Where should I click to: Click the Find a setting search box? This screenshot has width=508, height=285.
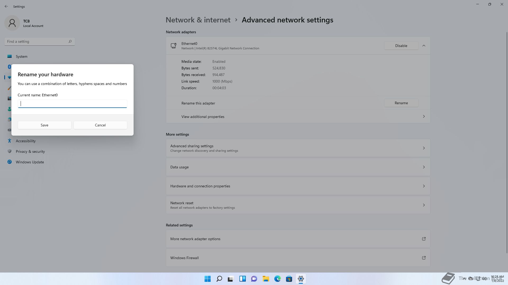tap(40, 41)
